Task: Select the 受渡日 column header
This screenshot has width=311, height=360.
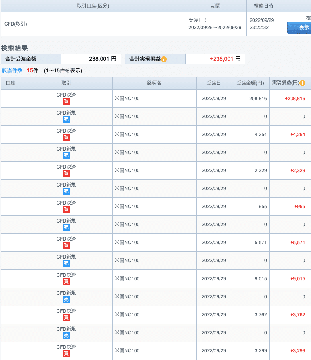Action: (214, 83)
